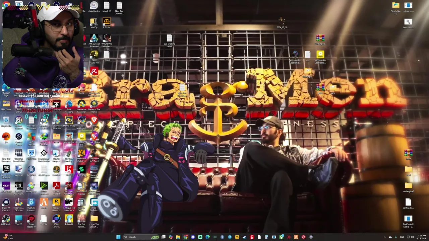Open the Epic Games Launcher shortcut
The width and height of the screenshot is (429, 241).
pos(6,172)
